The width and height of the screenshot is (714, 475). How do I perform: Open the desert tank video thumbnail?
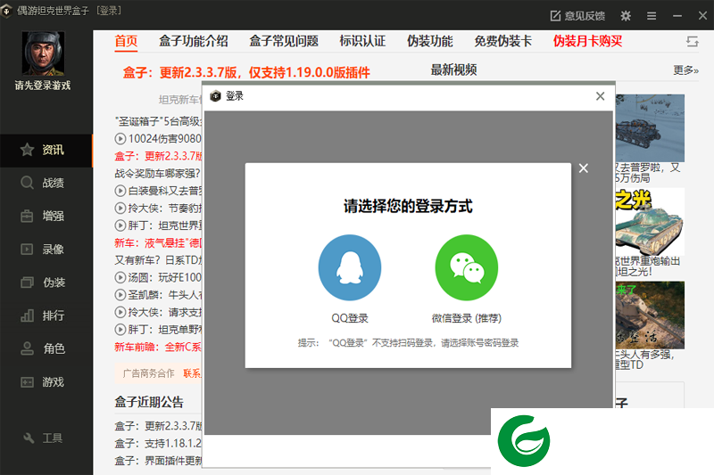(650, 315)
